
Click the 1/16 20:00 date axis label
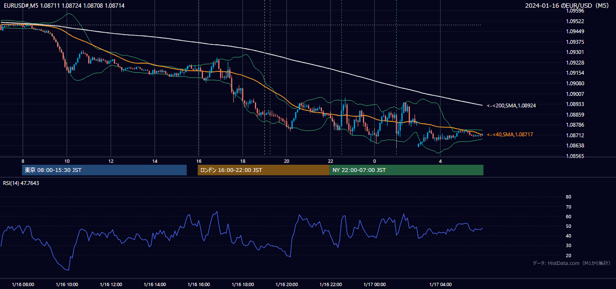[287, 285]
